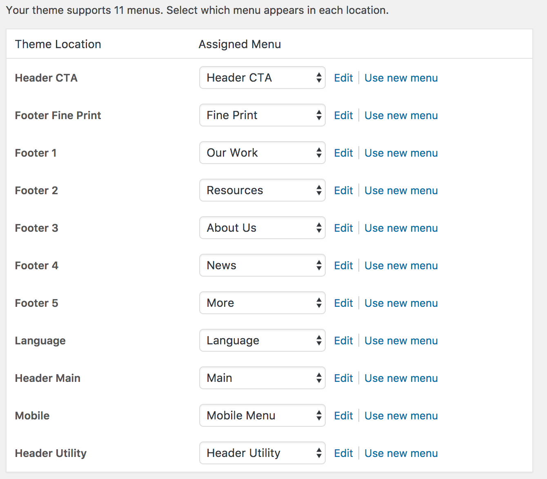Expand the Our Work dropdown for Footer 1

[x=262, y=153]
